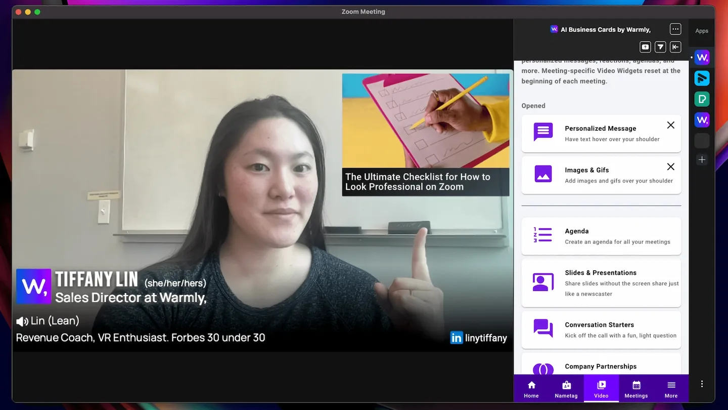Open the More menu in the bottom bar

pos(671,388)
